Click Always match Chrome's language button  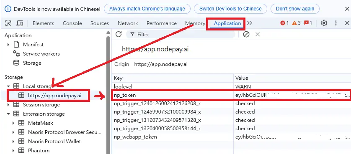147,9
